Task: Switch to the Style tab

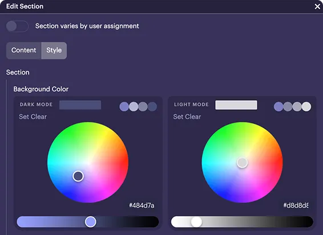Action: point(54,50)
